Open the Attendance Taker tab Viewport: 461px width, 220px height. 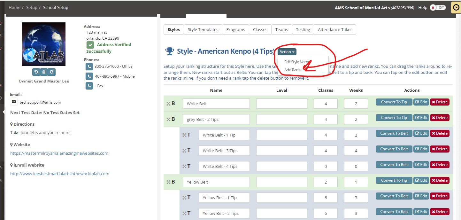[x=335, y=29]
